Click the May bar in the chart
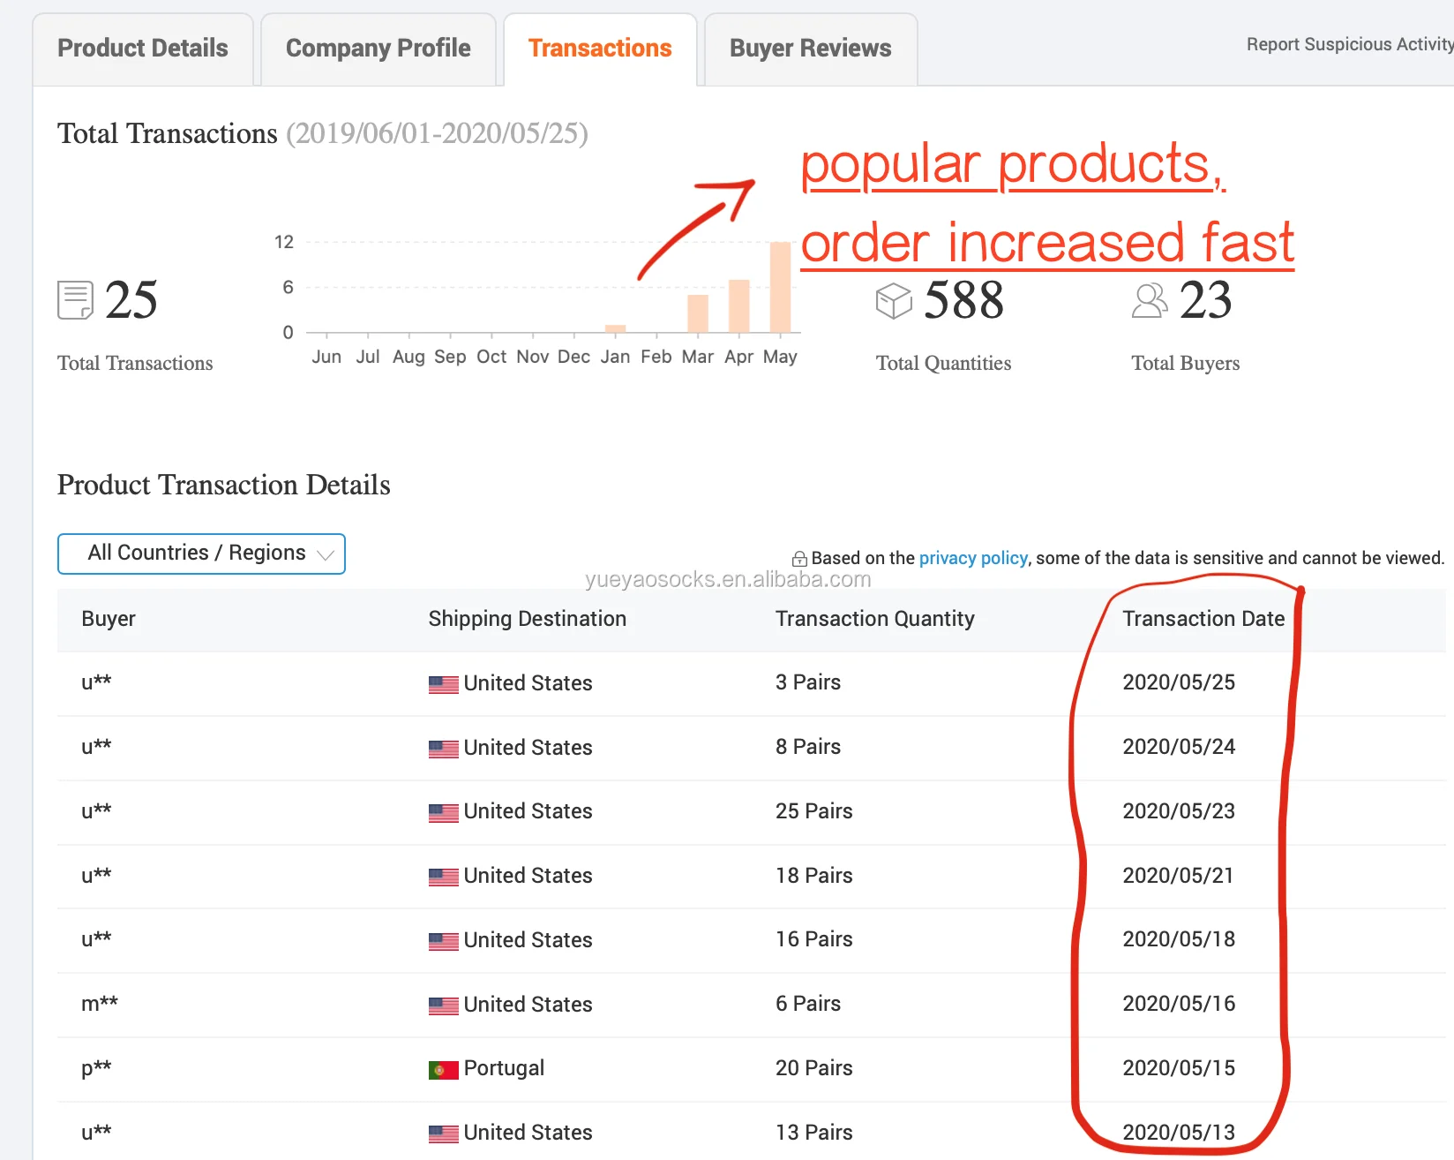This screenshot has height=1160, width=1454. pos(780,288)
